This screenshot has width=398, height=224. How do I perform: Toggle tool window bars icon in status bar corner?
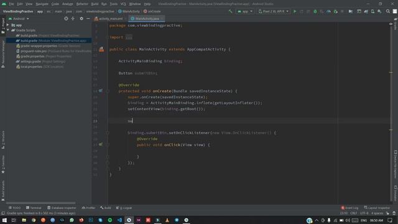[2, 213]
